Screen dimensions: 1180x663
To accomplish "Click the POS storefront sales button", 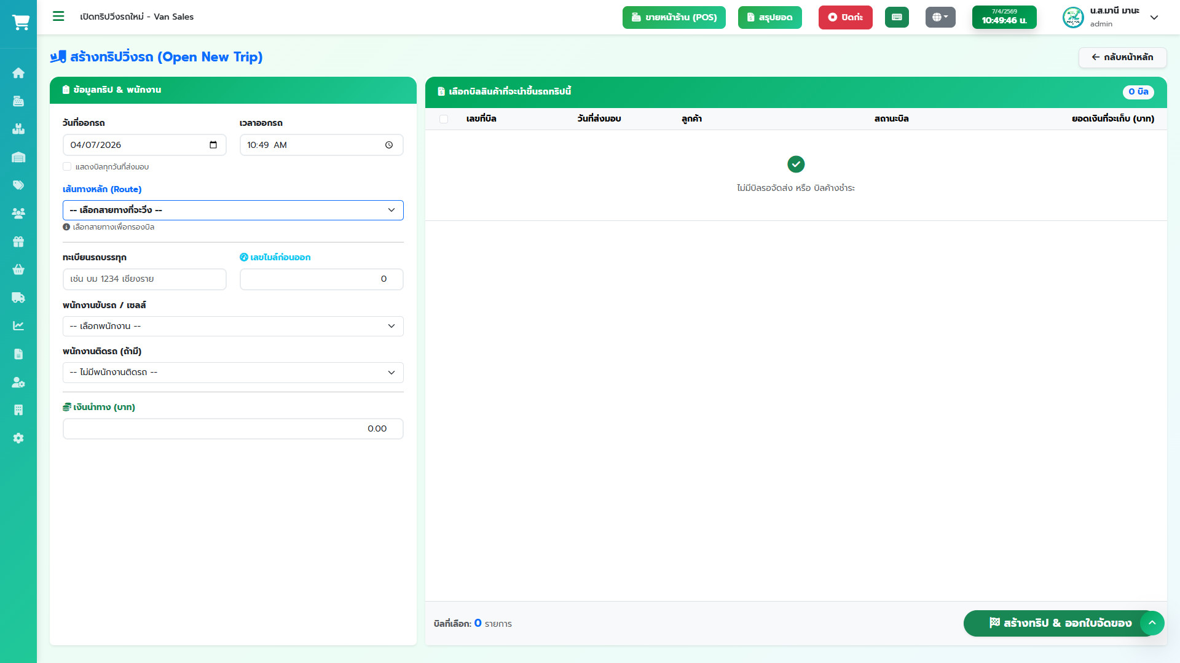I will 674,17.
